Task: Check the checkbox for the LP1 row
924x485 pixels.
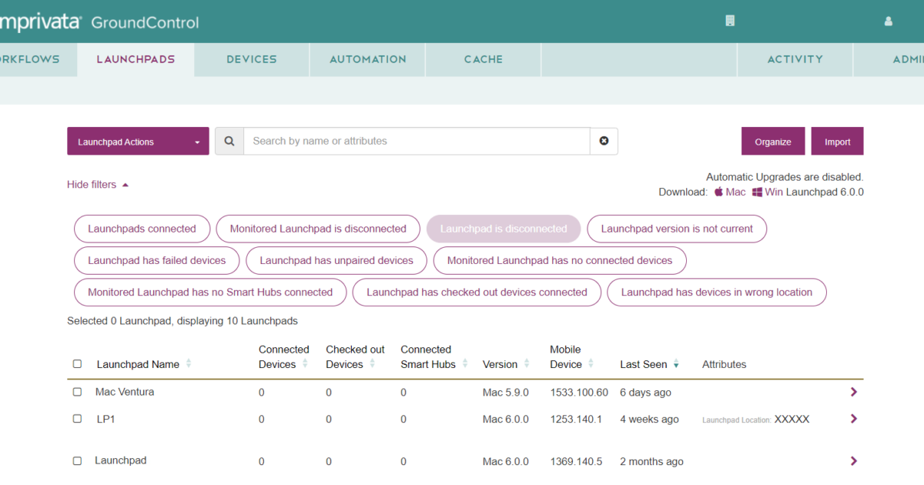Action: click(77, 419)
